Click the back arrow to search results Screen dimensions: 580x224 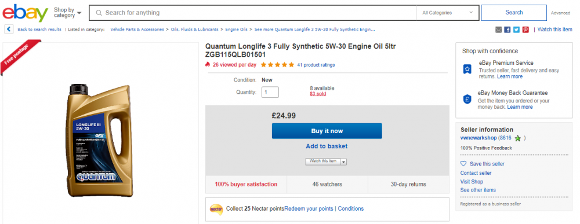pos(9,30)
